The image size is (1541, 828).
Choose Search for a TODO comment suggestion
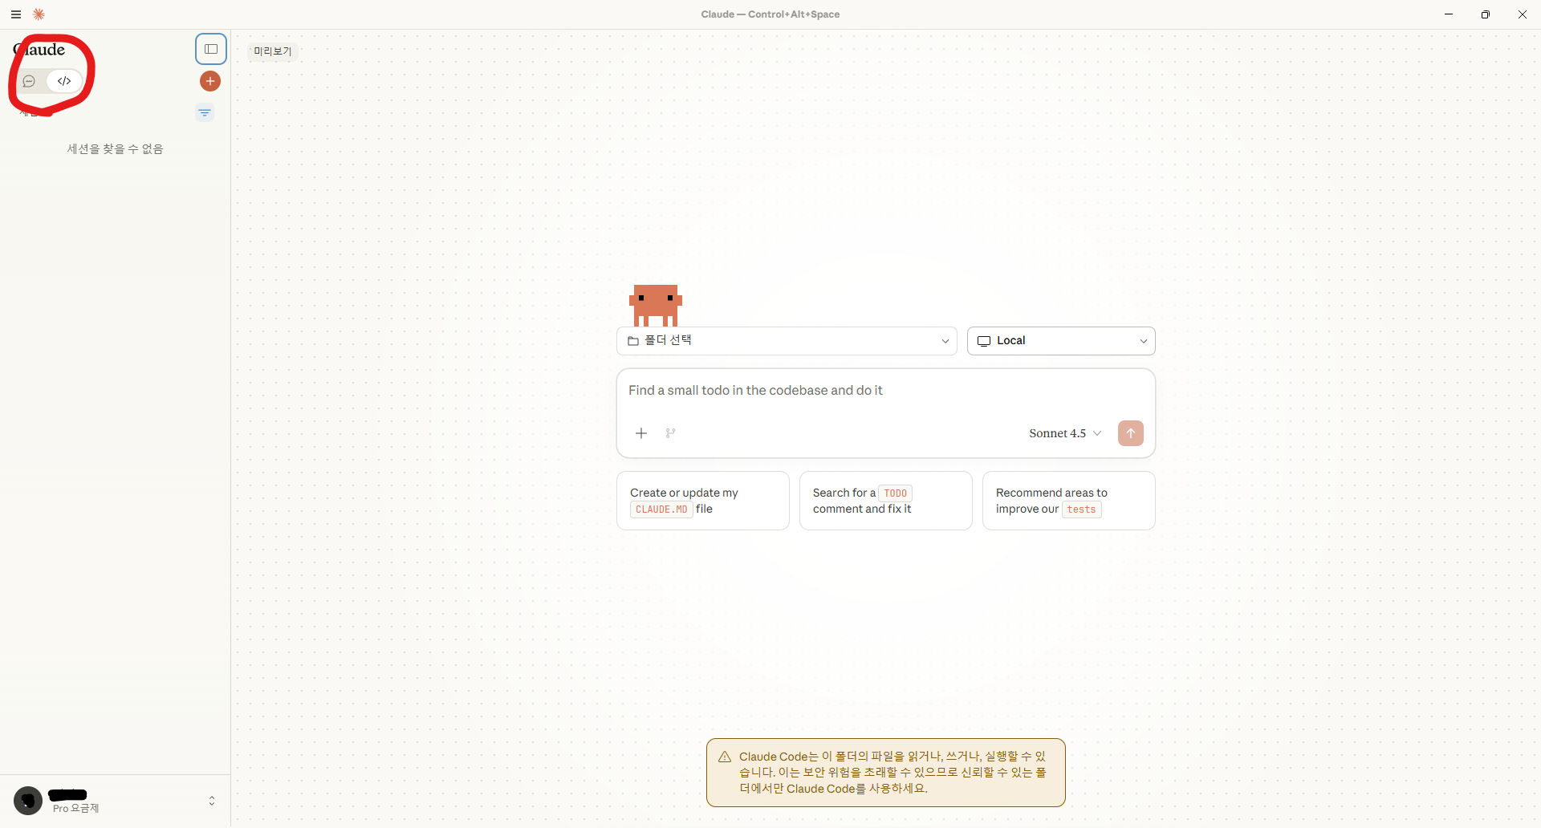click(x=886, y=501)
